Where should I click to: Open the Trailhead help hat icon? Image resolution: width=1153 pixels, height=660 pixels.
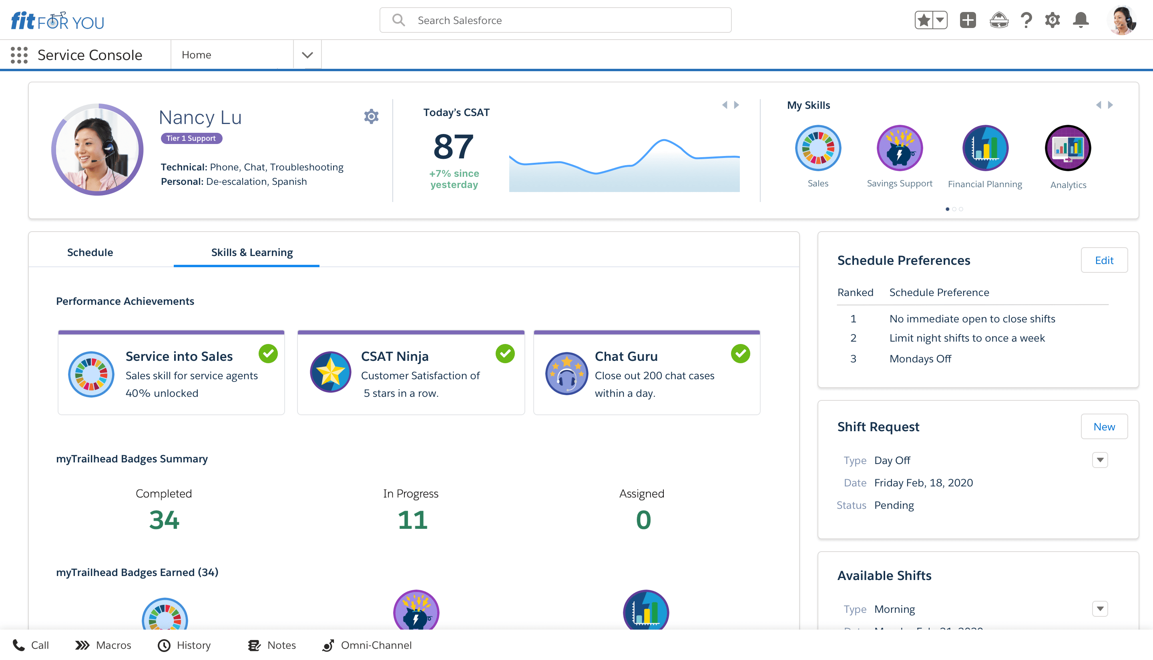[999, 20]
